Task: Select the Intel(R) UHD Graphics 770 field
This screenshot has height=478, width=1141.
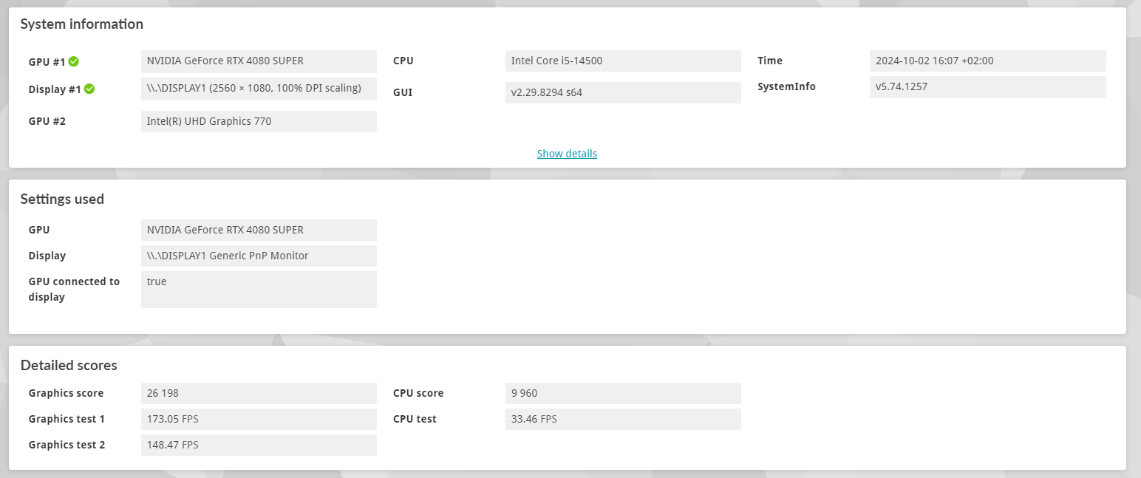Action: 259,121
